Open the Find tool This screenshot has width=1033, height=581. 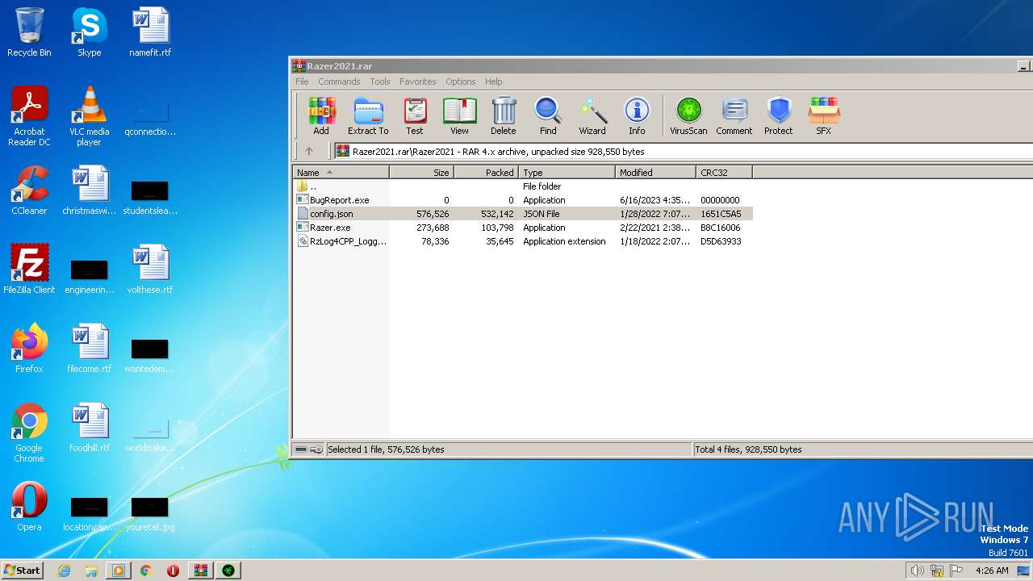548,115
